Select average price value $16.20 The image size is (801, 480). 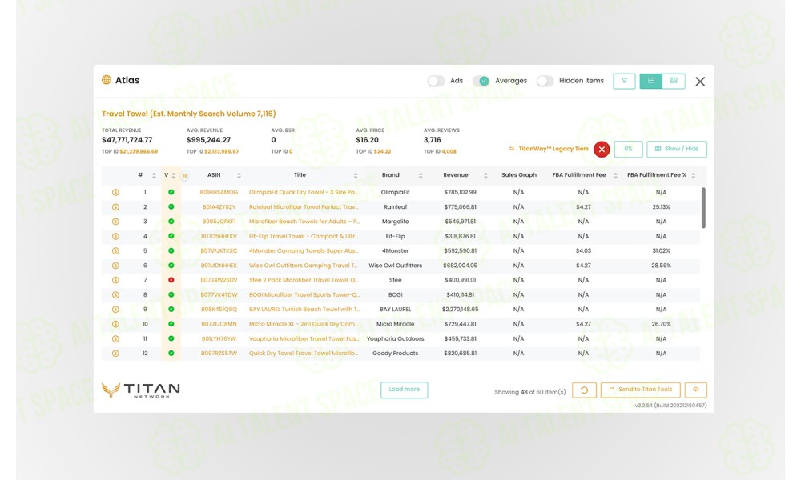pos(368,140)
